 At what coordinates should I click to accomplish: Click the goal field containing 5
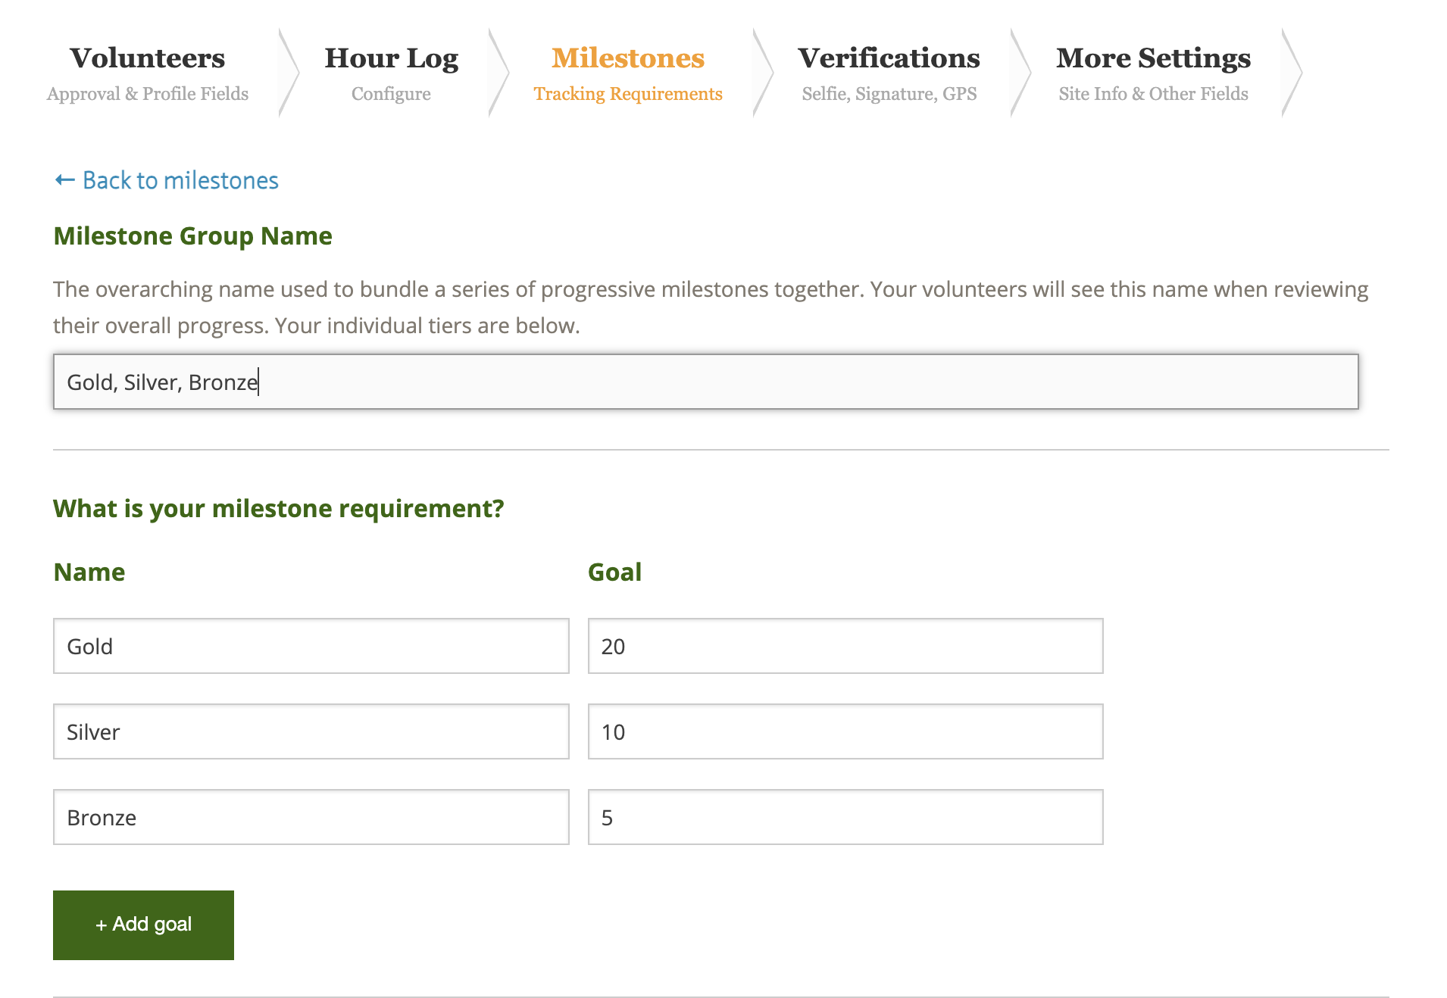tap(845, 817)
